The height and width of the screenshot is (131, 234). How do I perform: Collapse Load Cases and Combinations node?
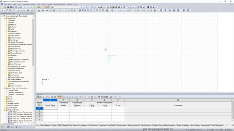[x=4, y=88]
